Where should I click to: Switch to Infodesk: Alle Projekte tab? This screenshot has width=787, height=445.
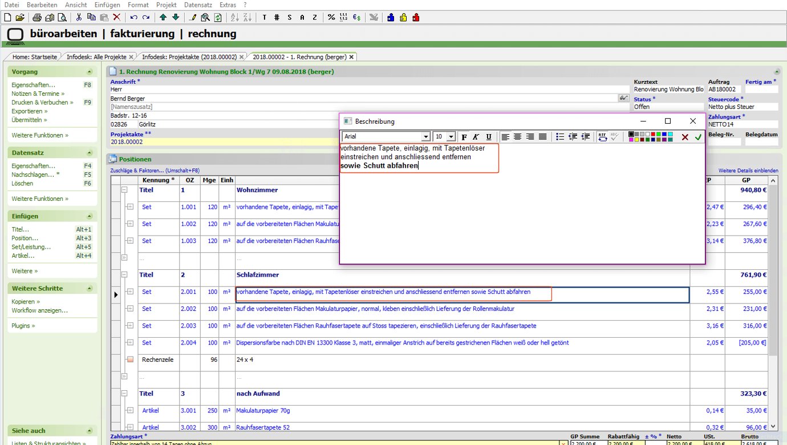pos(96,57)
